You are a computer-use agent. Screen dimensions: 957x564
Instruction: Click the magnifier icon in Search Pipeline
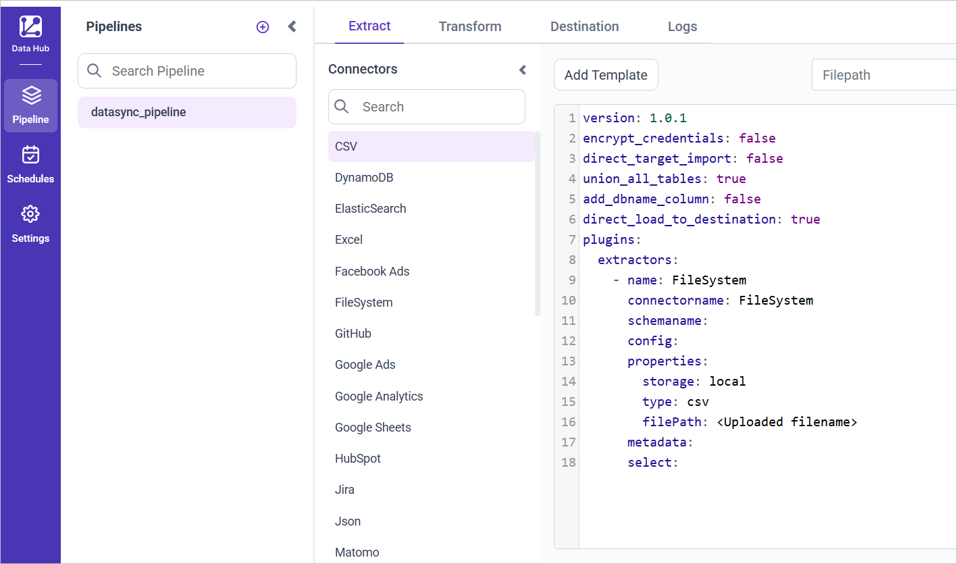point(94,70)
